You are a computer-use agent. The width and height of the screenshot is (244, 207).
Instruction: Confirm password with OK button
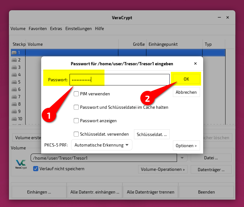[x=186, y=79]
